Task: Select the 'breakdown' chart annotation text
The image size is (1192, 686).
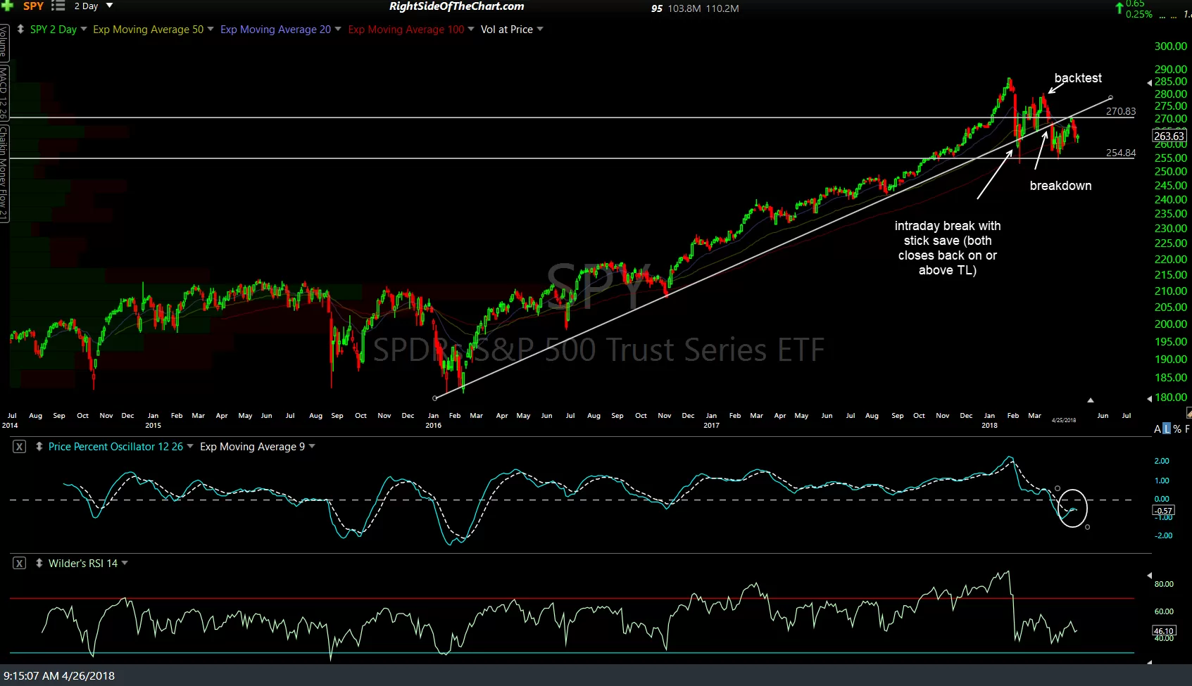Action: 1060,186
